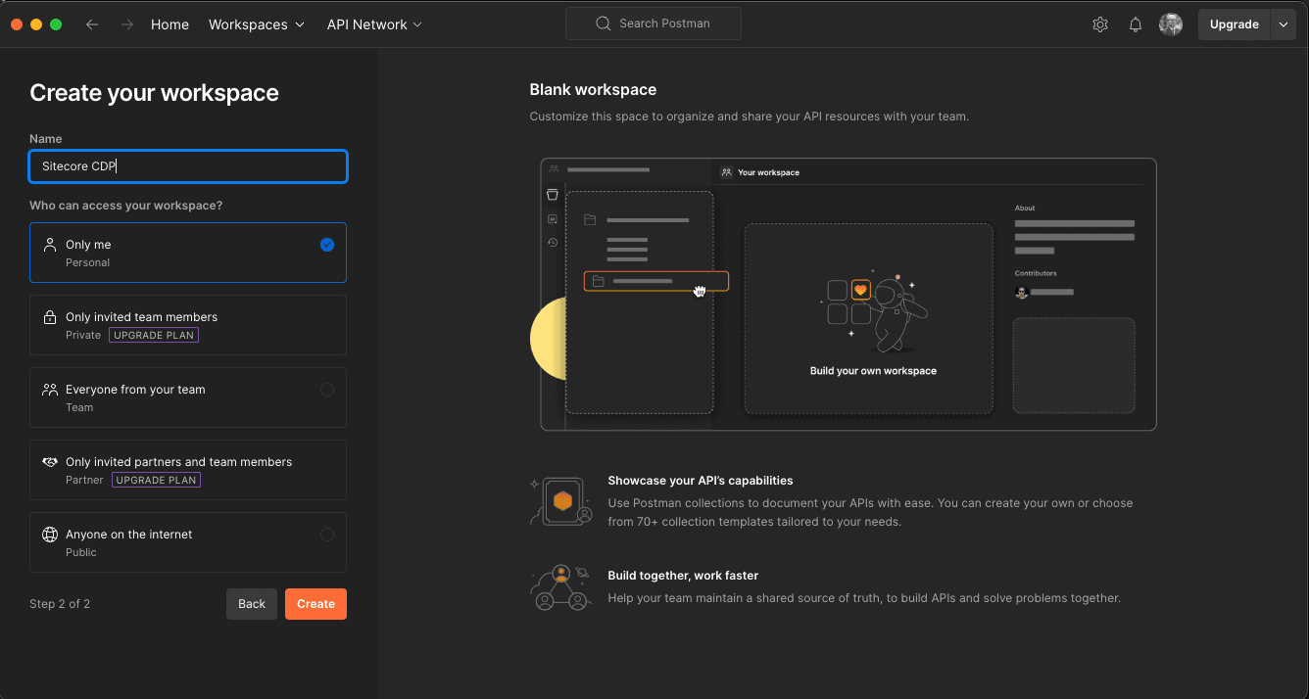Open the notifications bell
1309x699 pixels.
[x=1136, y=24]
